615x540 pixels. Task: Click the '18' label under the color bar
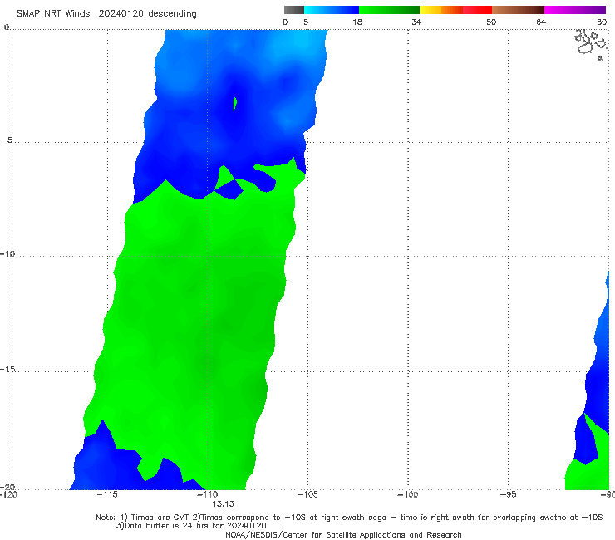point(357,22)
